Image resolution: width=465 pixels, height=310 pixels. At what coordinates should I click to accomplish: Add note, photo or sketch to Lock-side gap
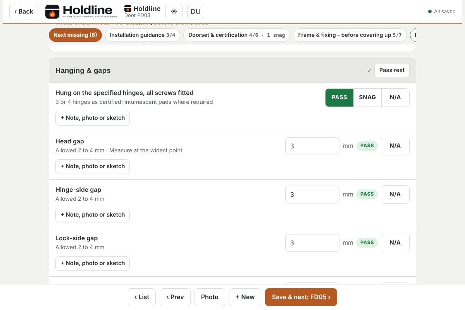tap(93, 263)
